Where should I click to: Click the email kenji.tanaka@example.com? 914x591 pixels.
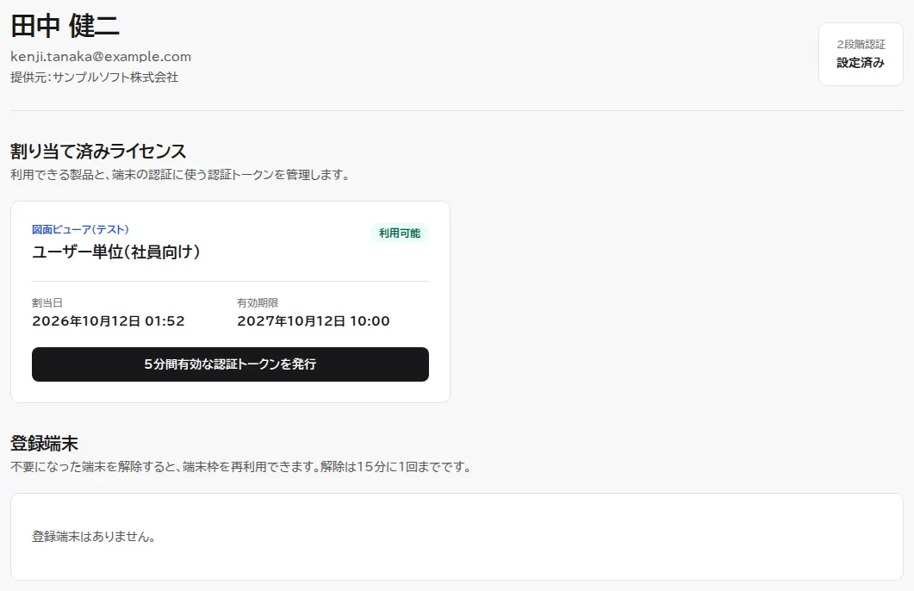tap(101, 57)
